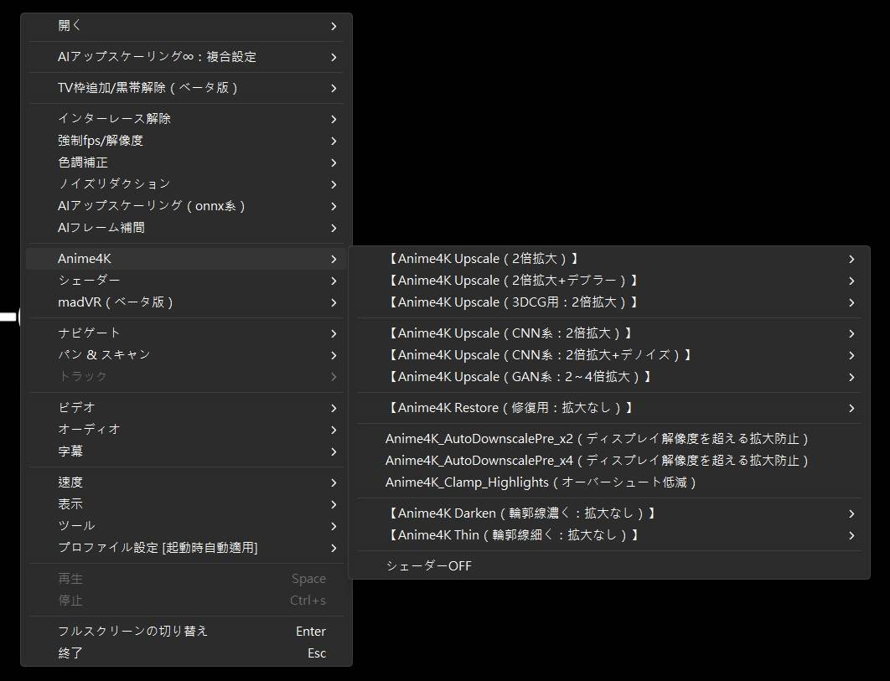Select Anime4K Upscale (2倍拡大) option

tap(483, 259)
